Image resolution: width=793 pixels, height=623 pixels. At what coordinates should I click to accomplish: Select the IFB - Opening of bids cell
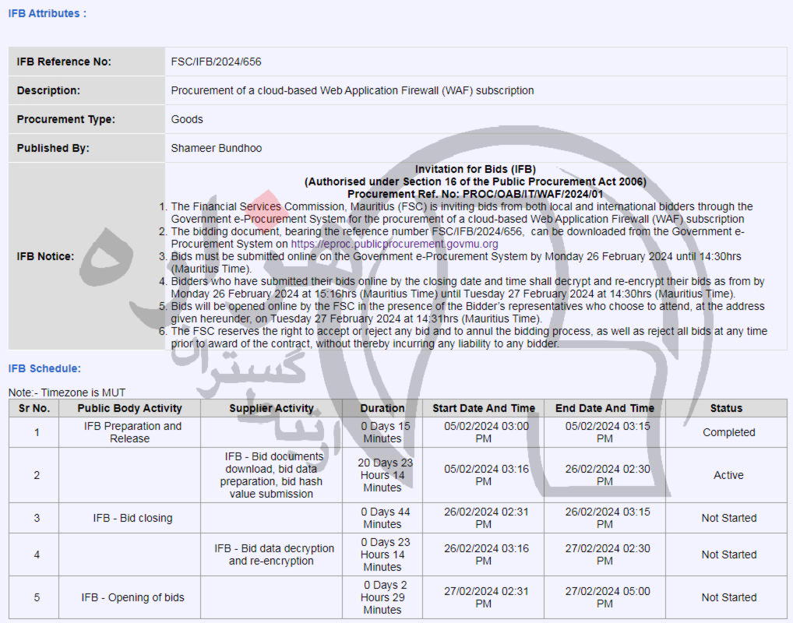tap(132, 597)
